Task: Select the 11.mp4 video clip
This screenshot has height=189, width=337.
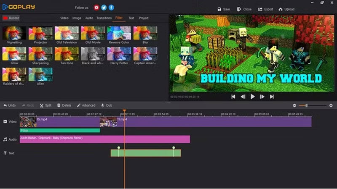Action: point(206,122)
